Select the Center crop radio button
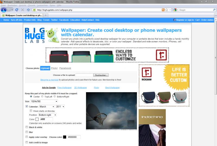 [31, 97]
